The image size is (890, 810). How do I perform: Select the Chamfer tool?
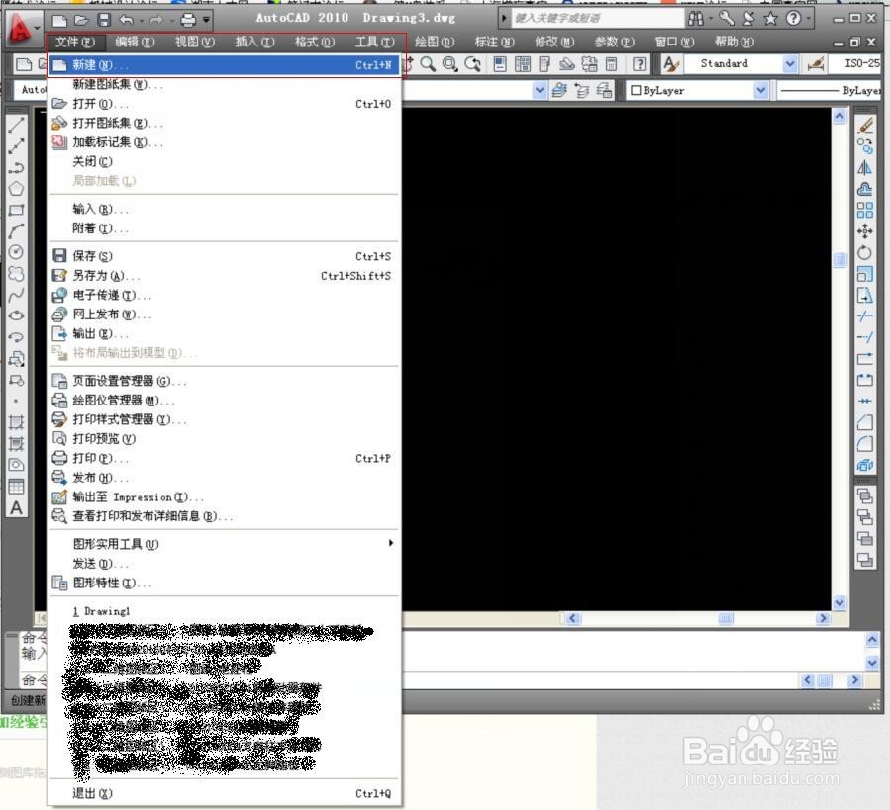pyautogui.click(x=865, y=422)
